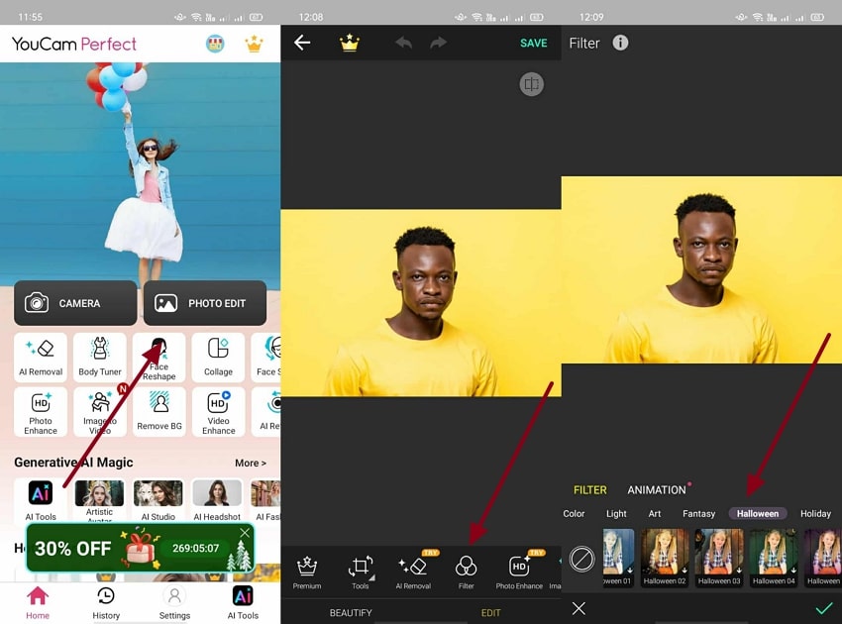Switch to the Settings bottom tab
Viewport: 842px width, 624px height.
(x=174, y=603)
